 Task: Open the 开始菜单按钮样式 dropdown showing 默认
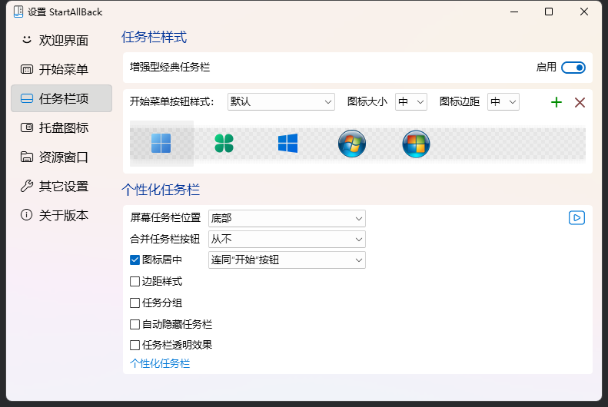point(281,102)
